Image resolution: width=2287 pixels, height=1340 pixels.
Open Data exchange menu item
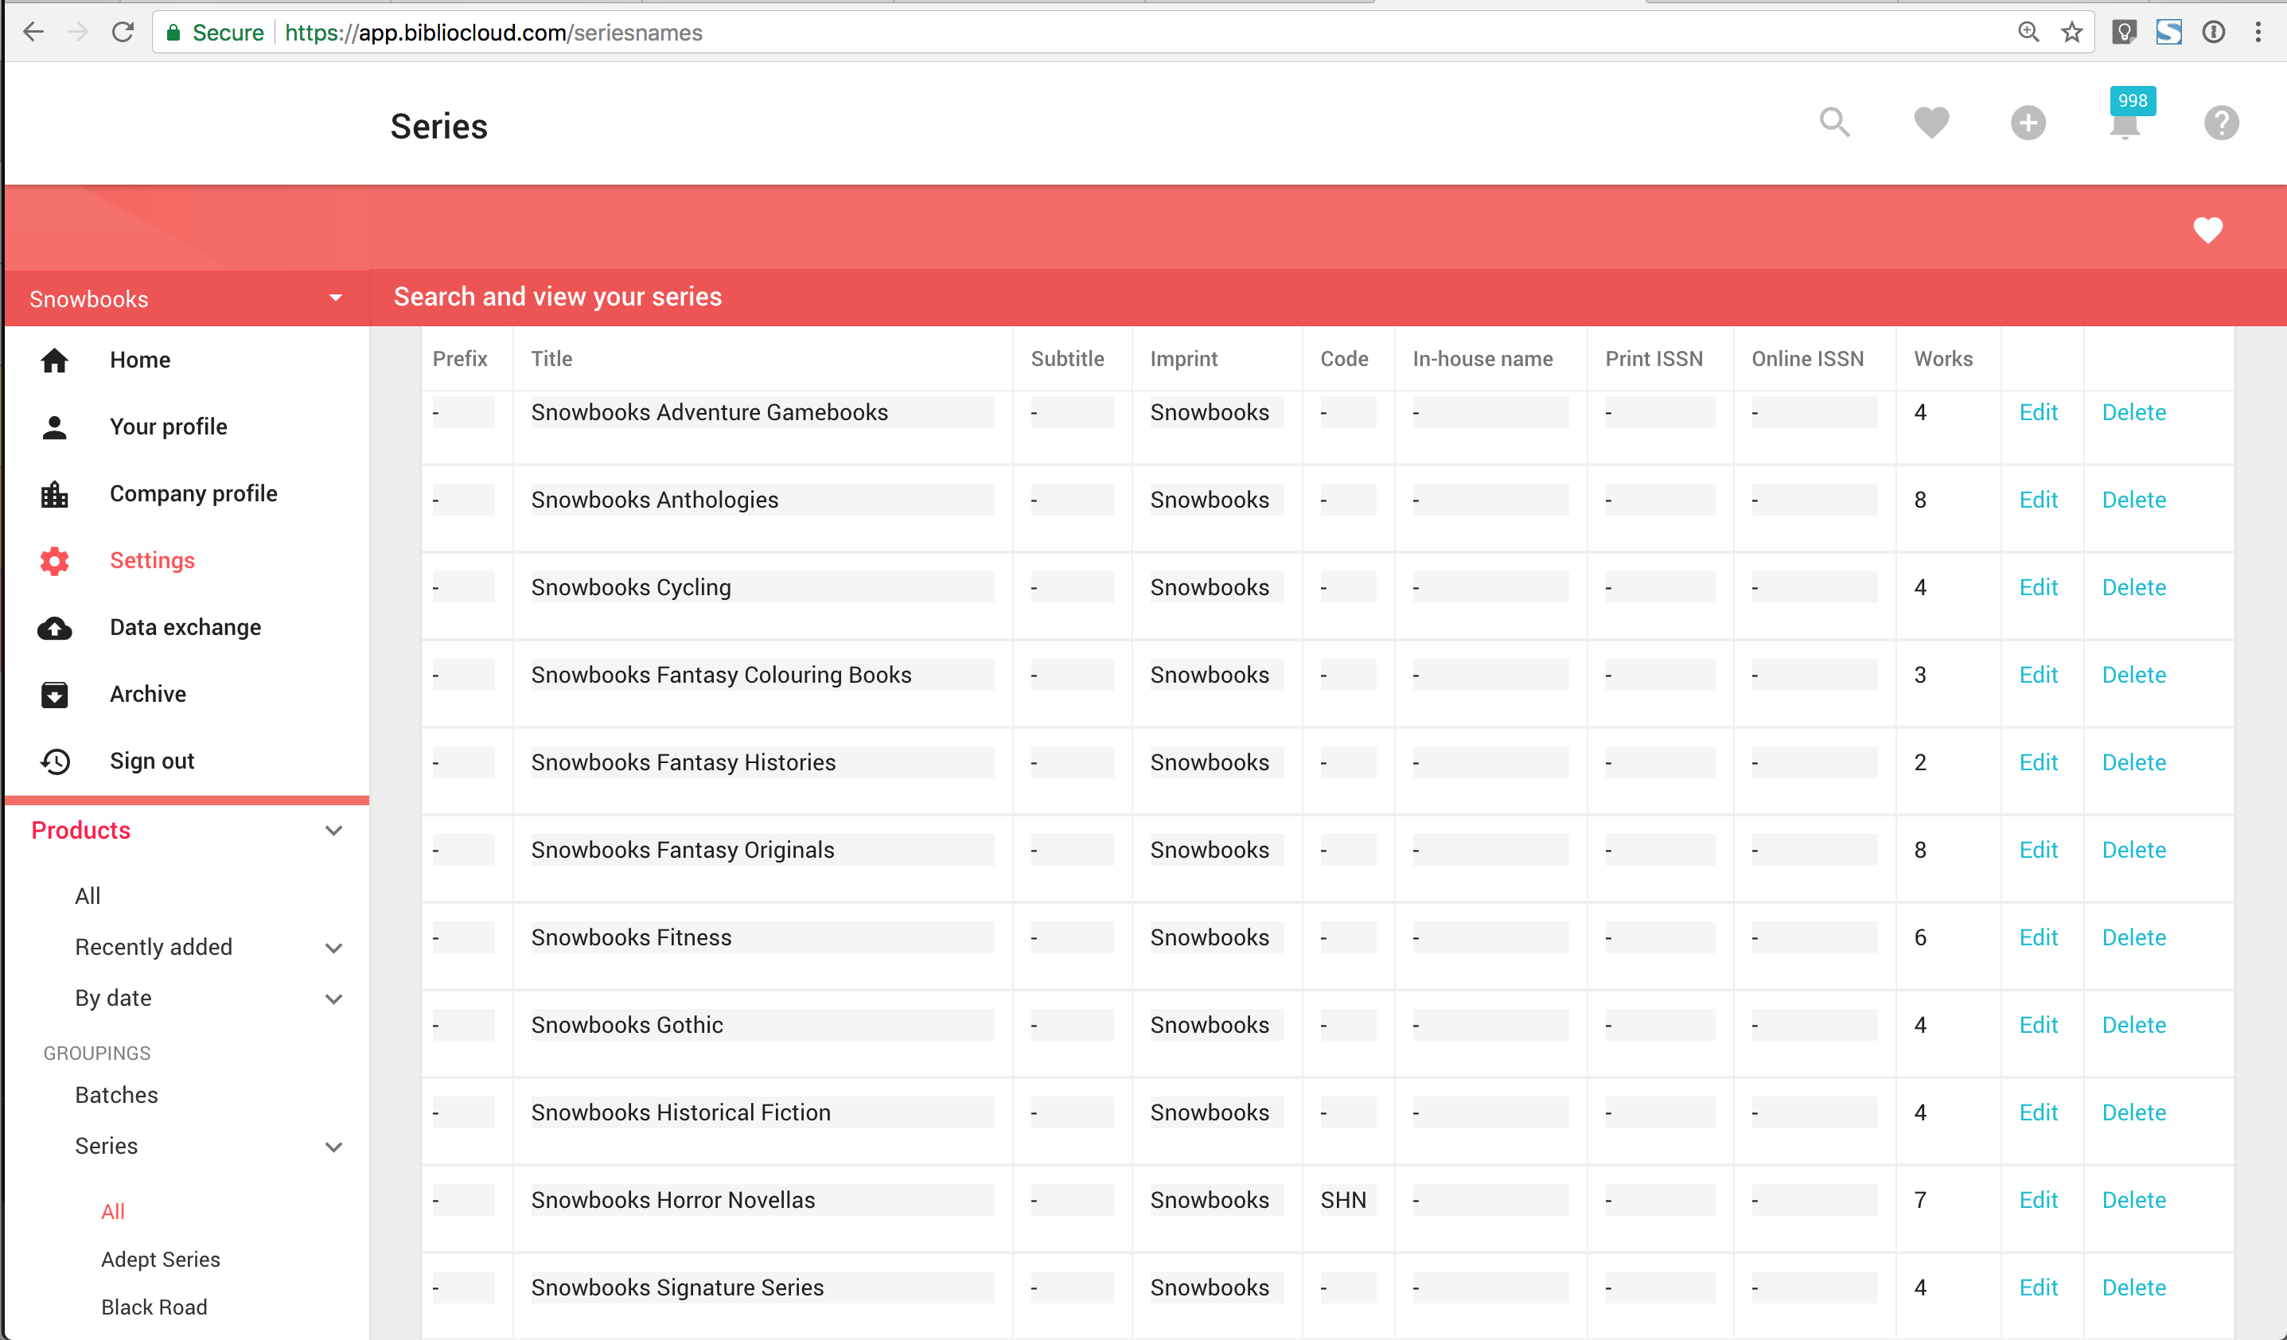coord(185,627)
